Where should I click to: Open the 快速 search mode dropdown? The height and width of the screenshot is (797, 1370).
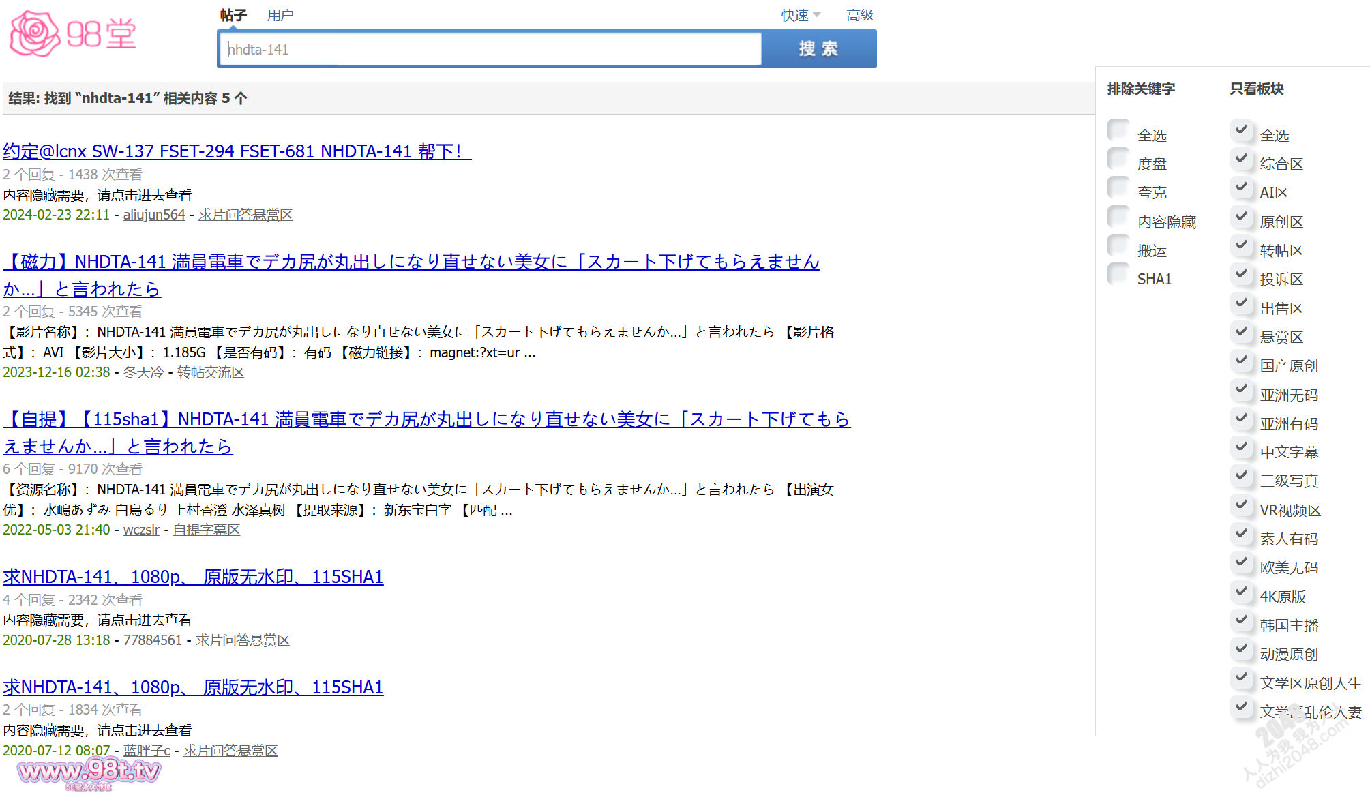click(796, 14)
